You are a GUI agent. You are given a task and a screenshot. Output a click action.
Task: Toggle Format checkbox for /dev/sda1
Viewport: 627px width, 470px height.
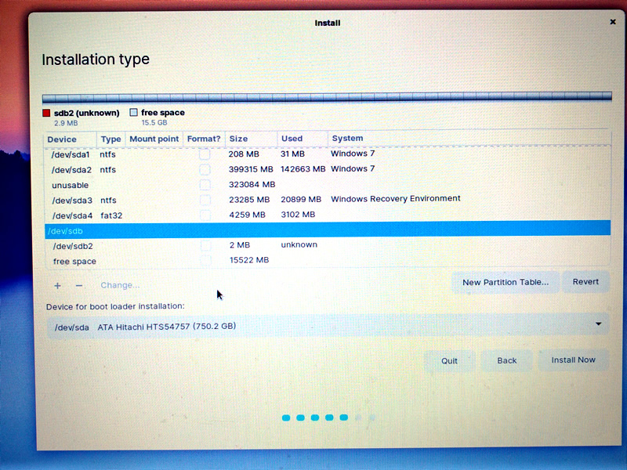click(x=205, y=154)
